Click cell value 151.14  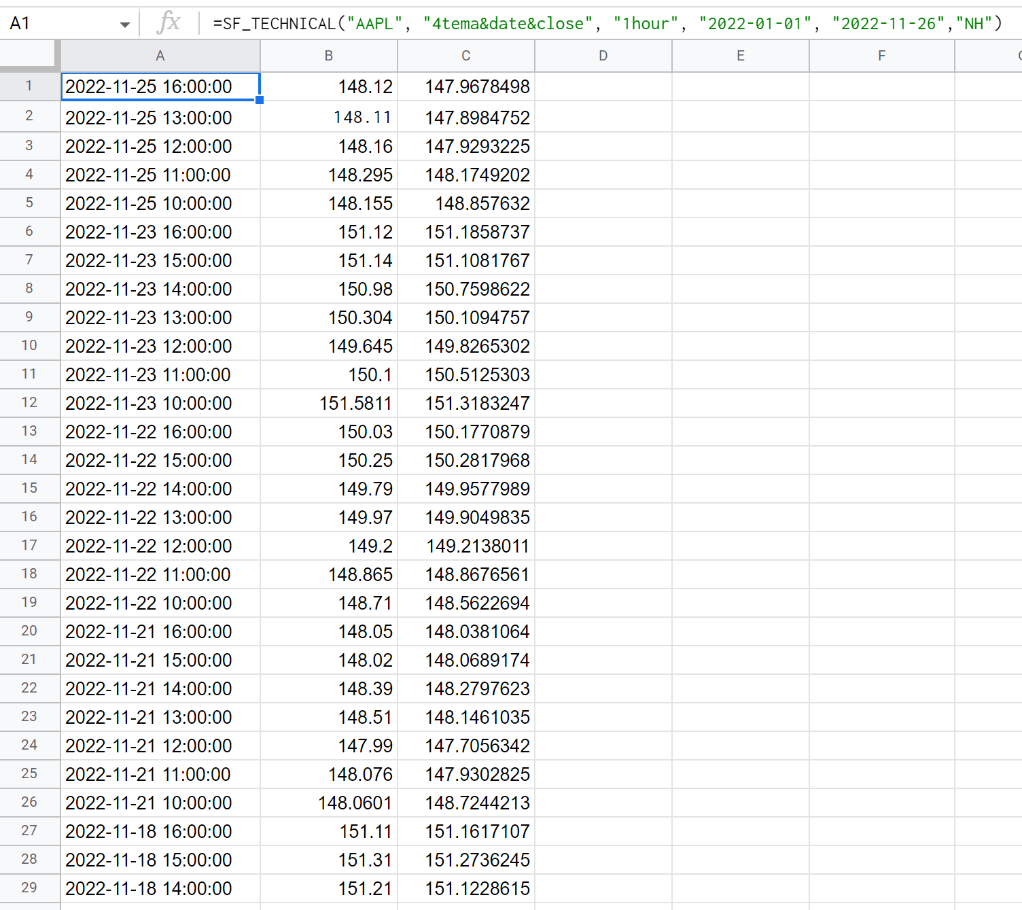329,260
